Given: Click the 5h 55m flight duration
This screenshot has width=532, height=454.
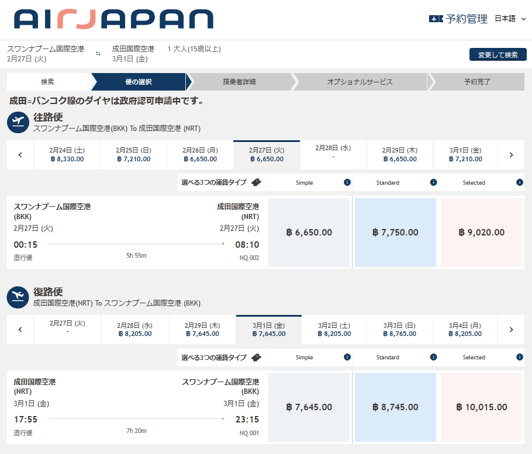Looking at the screenshot, I should click(x=136, y=256).
